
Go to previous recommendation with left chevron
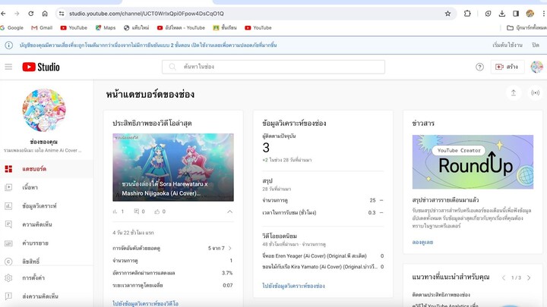click(x=504, y=277)
